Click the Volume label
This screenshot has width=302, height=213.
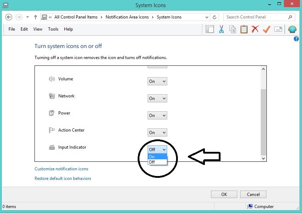pyautogui.click(x=66, y=79)
